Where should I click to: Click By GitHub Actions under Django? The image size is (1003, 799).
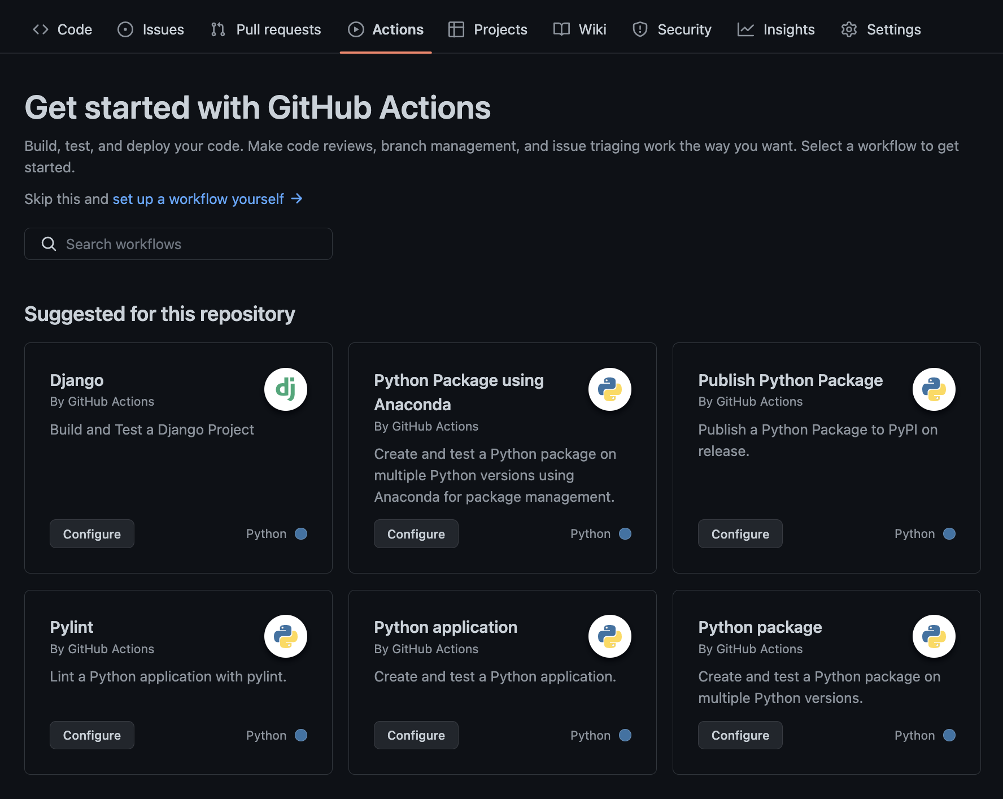[102, 401]
